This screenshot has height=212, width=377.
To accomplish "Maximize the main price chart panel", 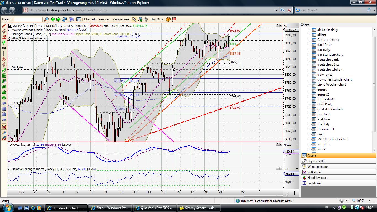I will [277, 25].
